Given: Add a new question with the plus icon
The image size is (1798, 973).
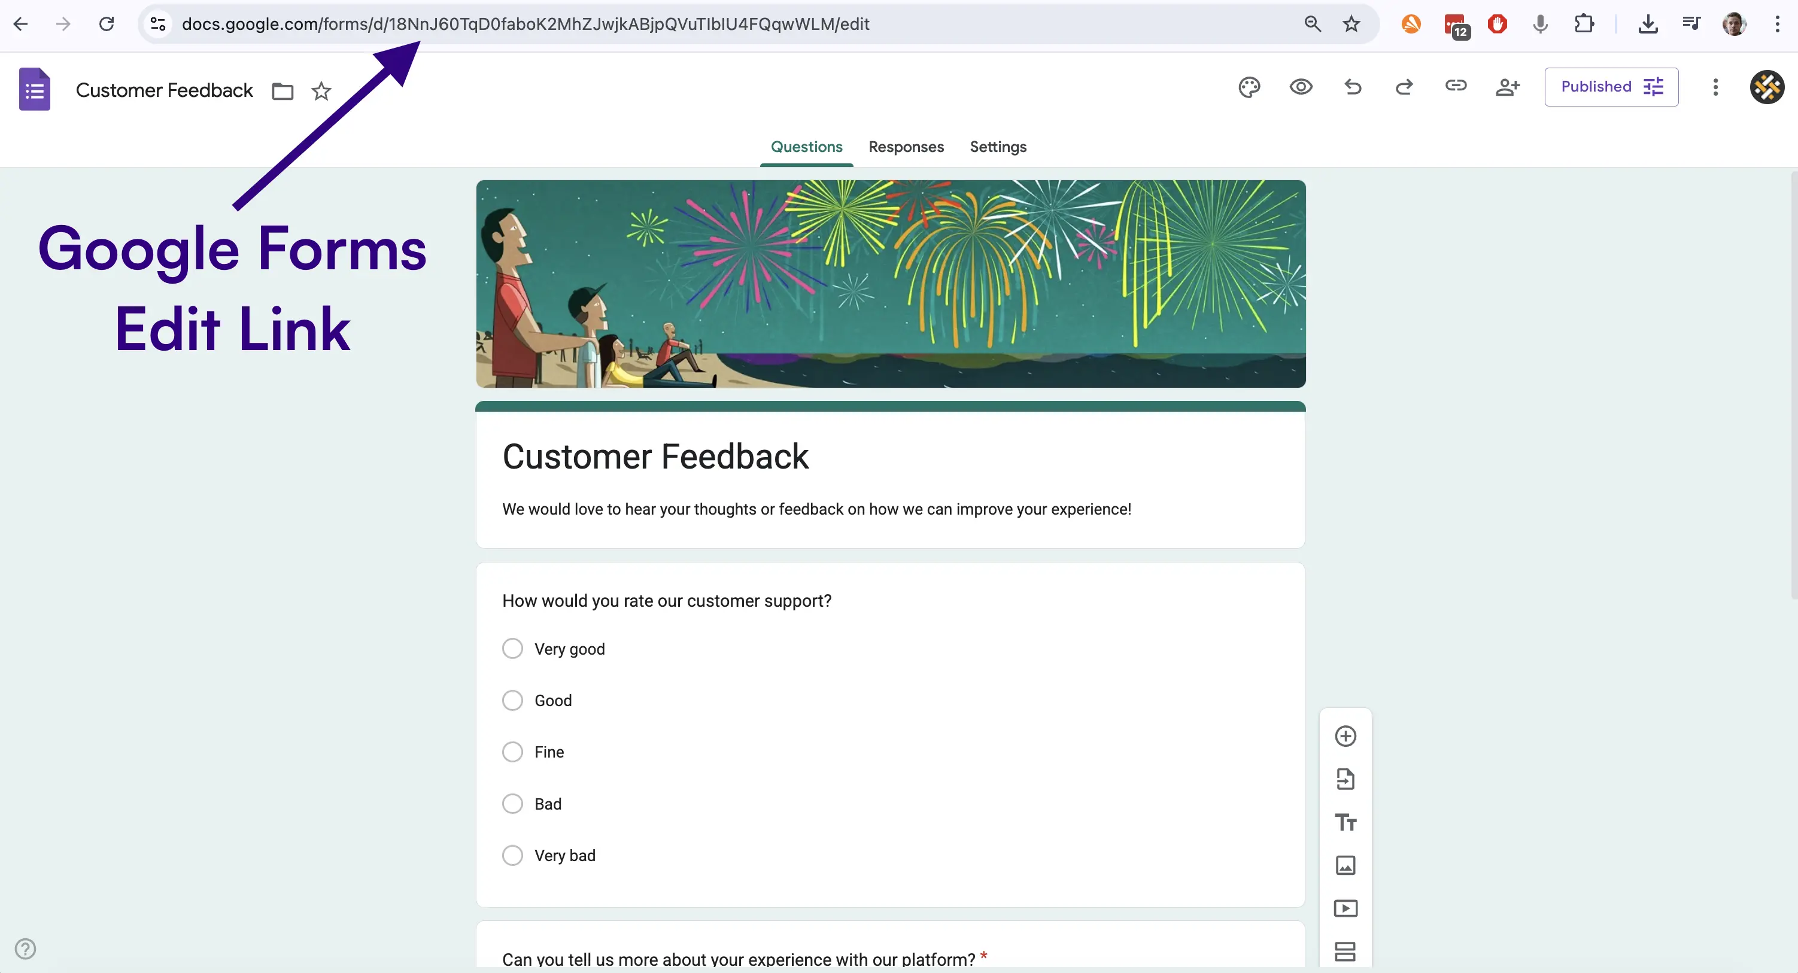Looking at the screenshot, I should coord(1345,735).
